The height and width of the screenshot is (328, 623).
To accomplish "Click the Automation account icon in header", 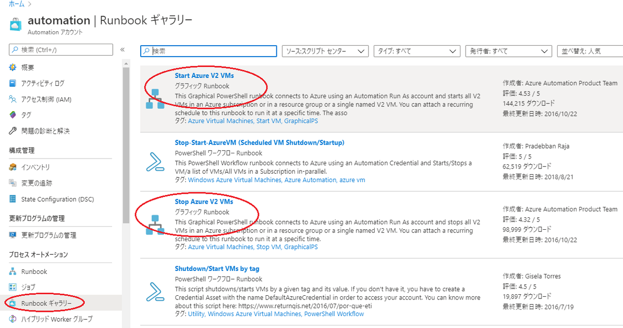I will point(15,24).
